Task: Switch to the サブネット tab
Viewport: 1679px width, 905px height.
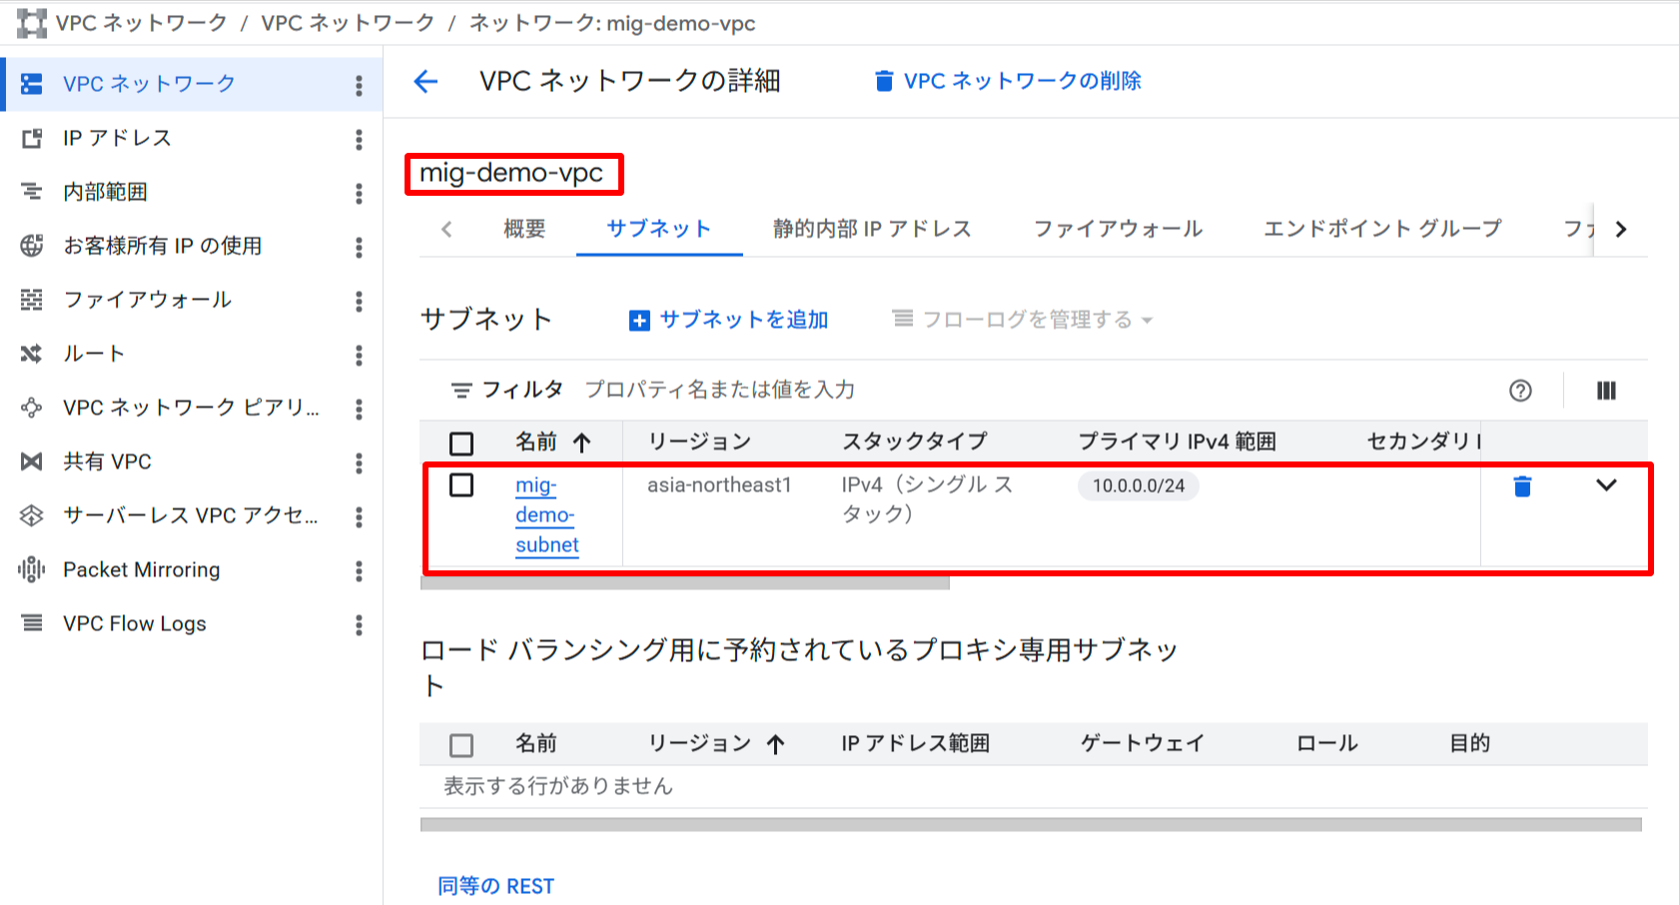Action: 659,229
